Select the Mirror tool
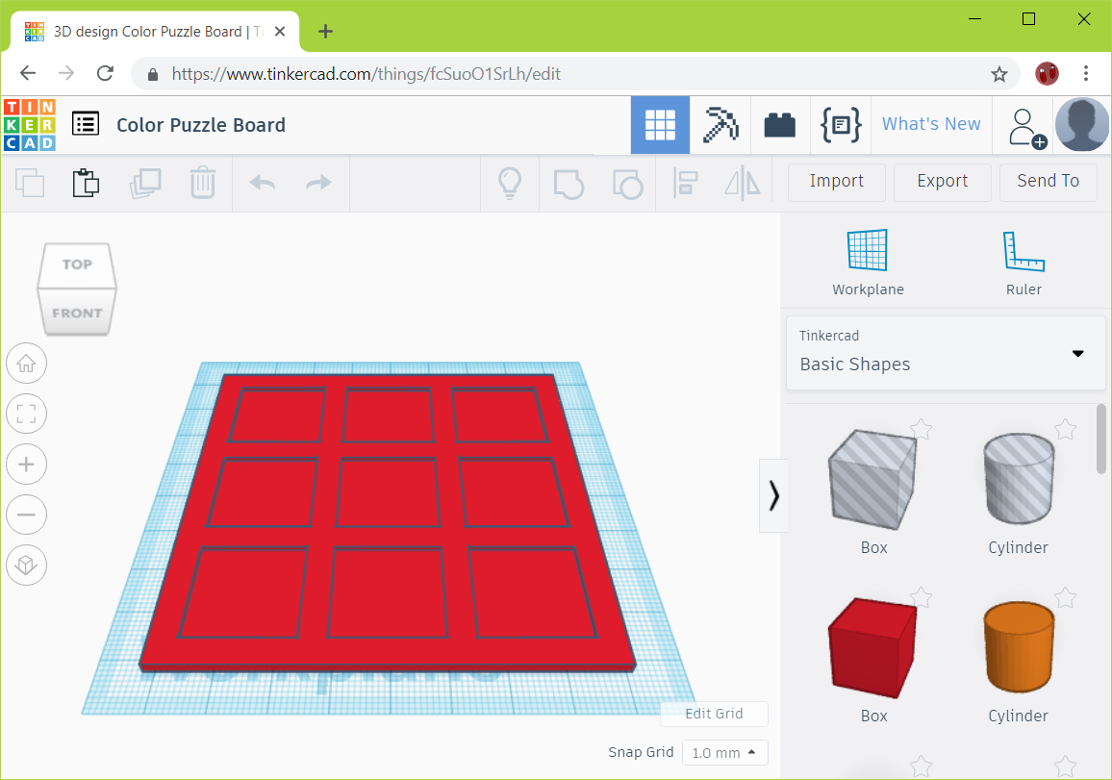This screenshot has height=780, width=1112. click(742, 182)
